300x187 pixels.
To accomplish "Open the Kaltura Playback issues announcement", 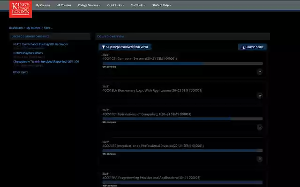I will 28,53.
